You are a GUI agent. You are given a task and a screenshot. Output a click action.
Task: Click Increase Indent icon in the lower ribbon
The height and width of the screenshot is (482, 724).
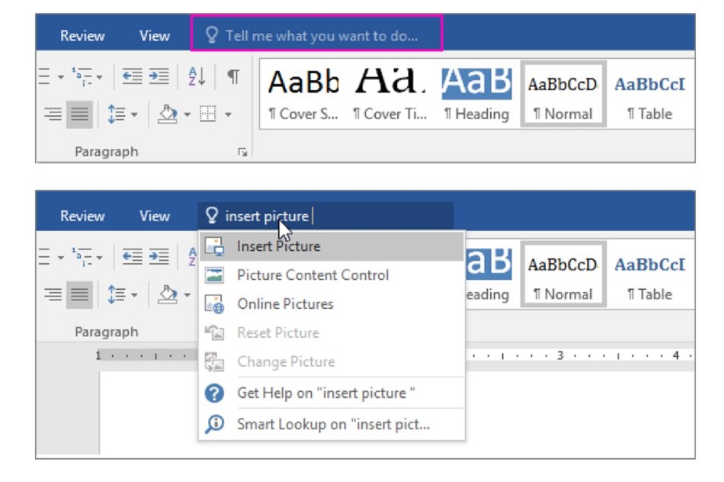[159, 256]
